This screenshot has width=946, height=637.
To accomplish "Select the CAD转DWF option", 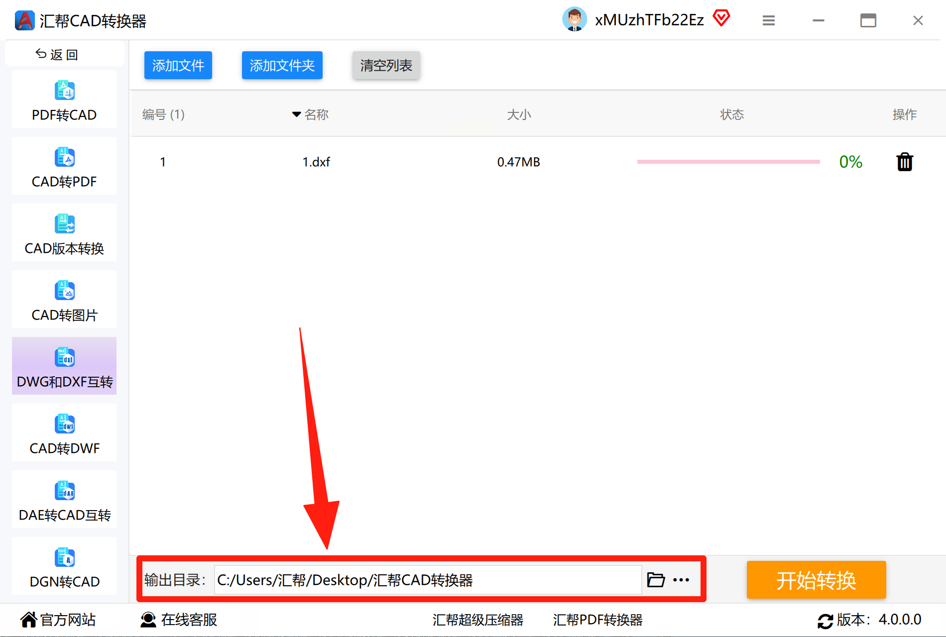I will point(64,433).
